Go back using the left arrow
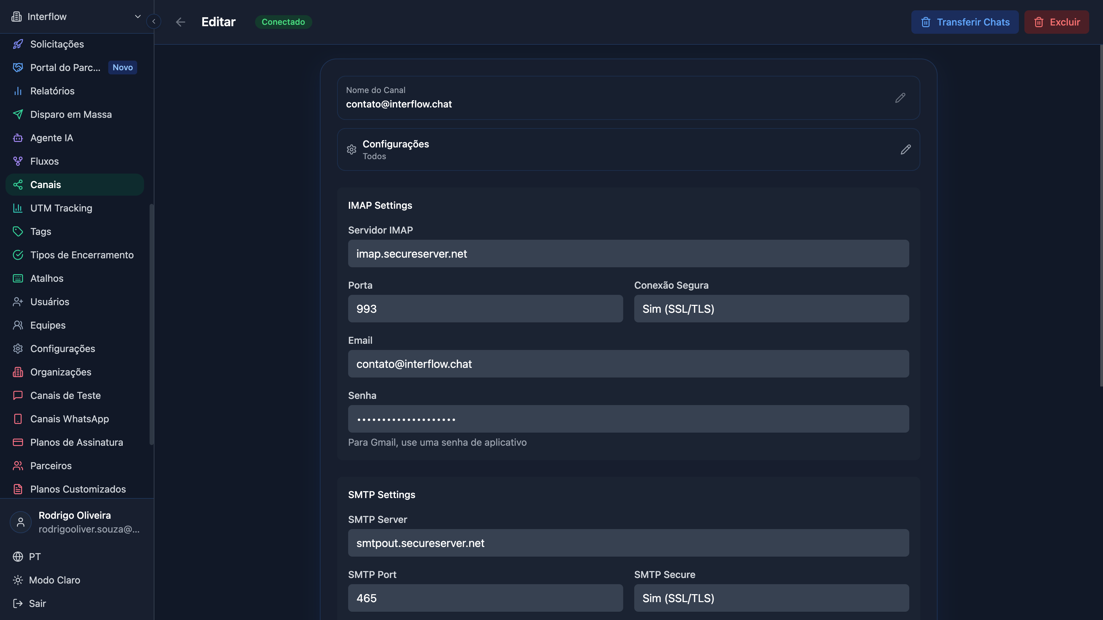 180,22
